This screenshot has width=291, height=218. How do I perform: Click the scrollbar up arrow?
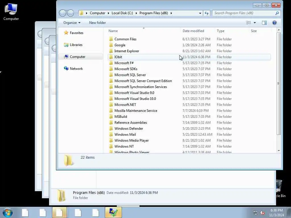tap(278, 30)
